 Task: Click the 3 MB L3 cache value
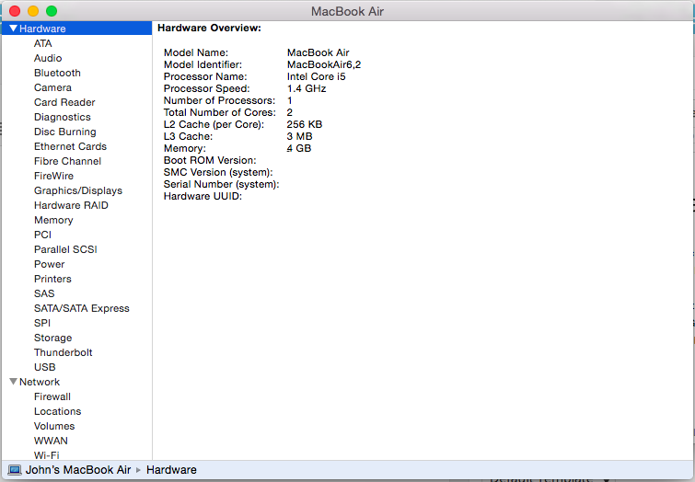pyautogui.click(x=299, y=136)
